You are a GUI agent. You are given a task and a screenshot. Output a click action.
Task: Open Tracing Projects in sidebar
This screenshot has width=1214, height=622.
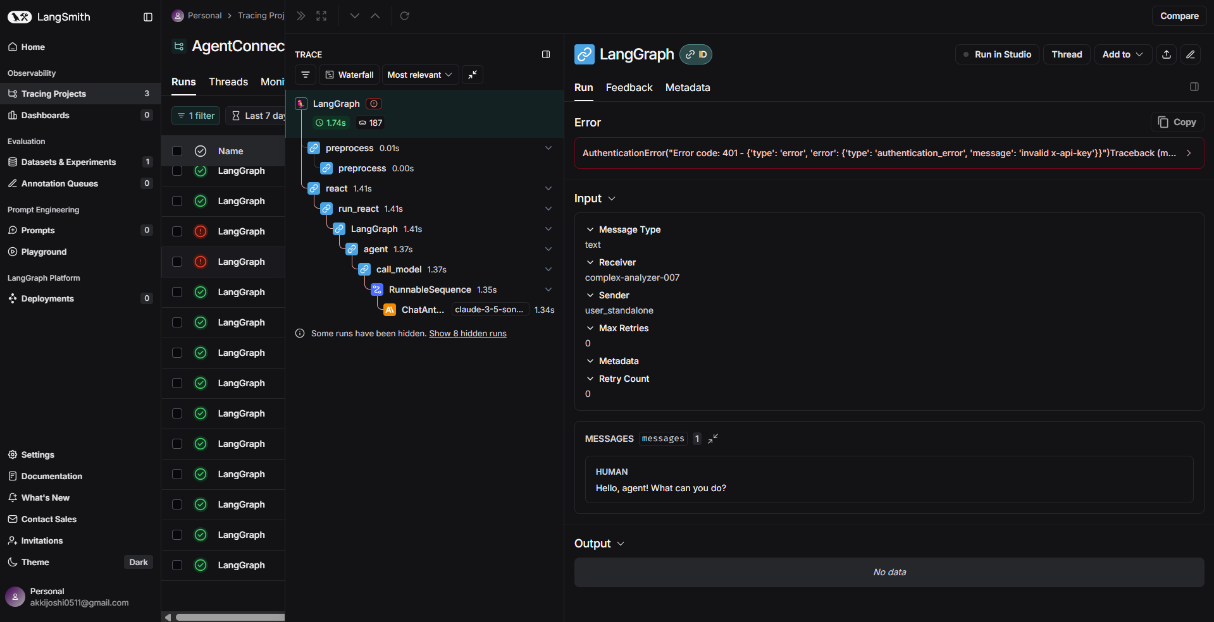[80, 94]
